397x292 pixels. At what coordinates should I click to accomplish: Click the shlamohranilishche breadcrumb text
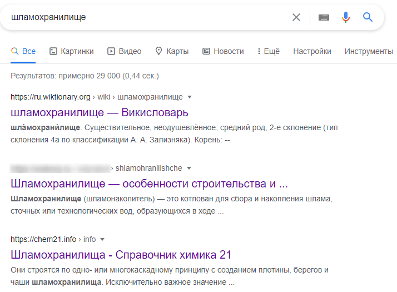149,168
